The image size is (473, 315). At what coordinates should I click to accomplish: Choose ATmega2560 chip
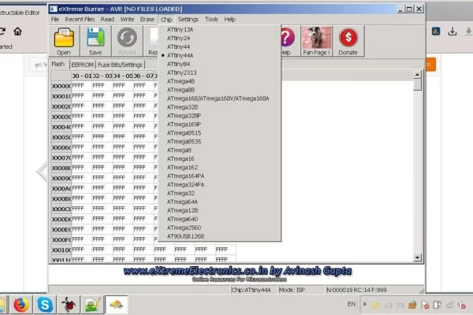click(219, 228)
